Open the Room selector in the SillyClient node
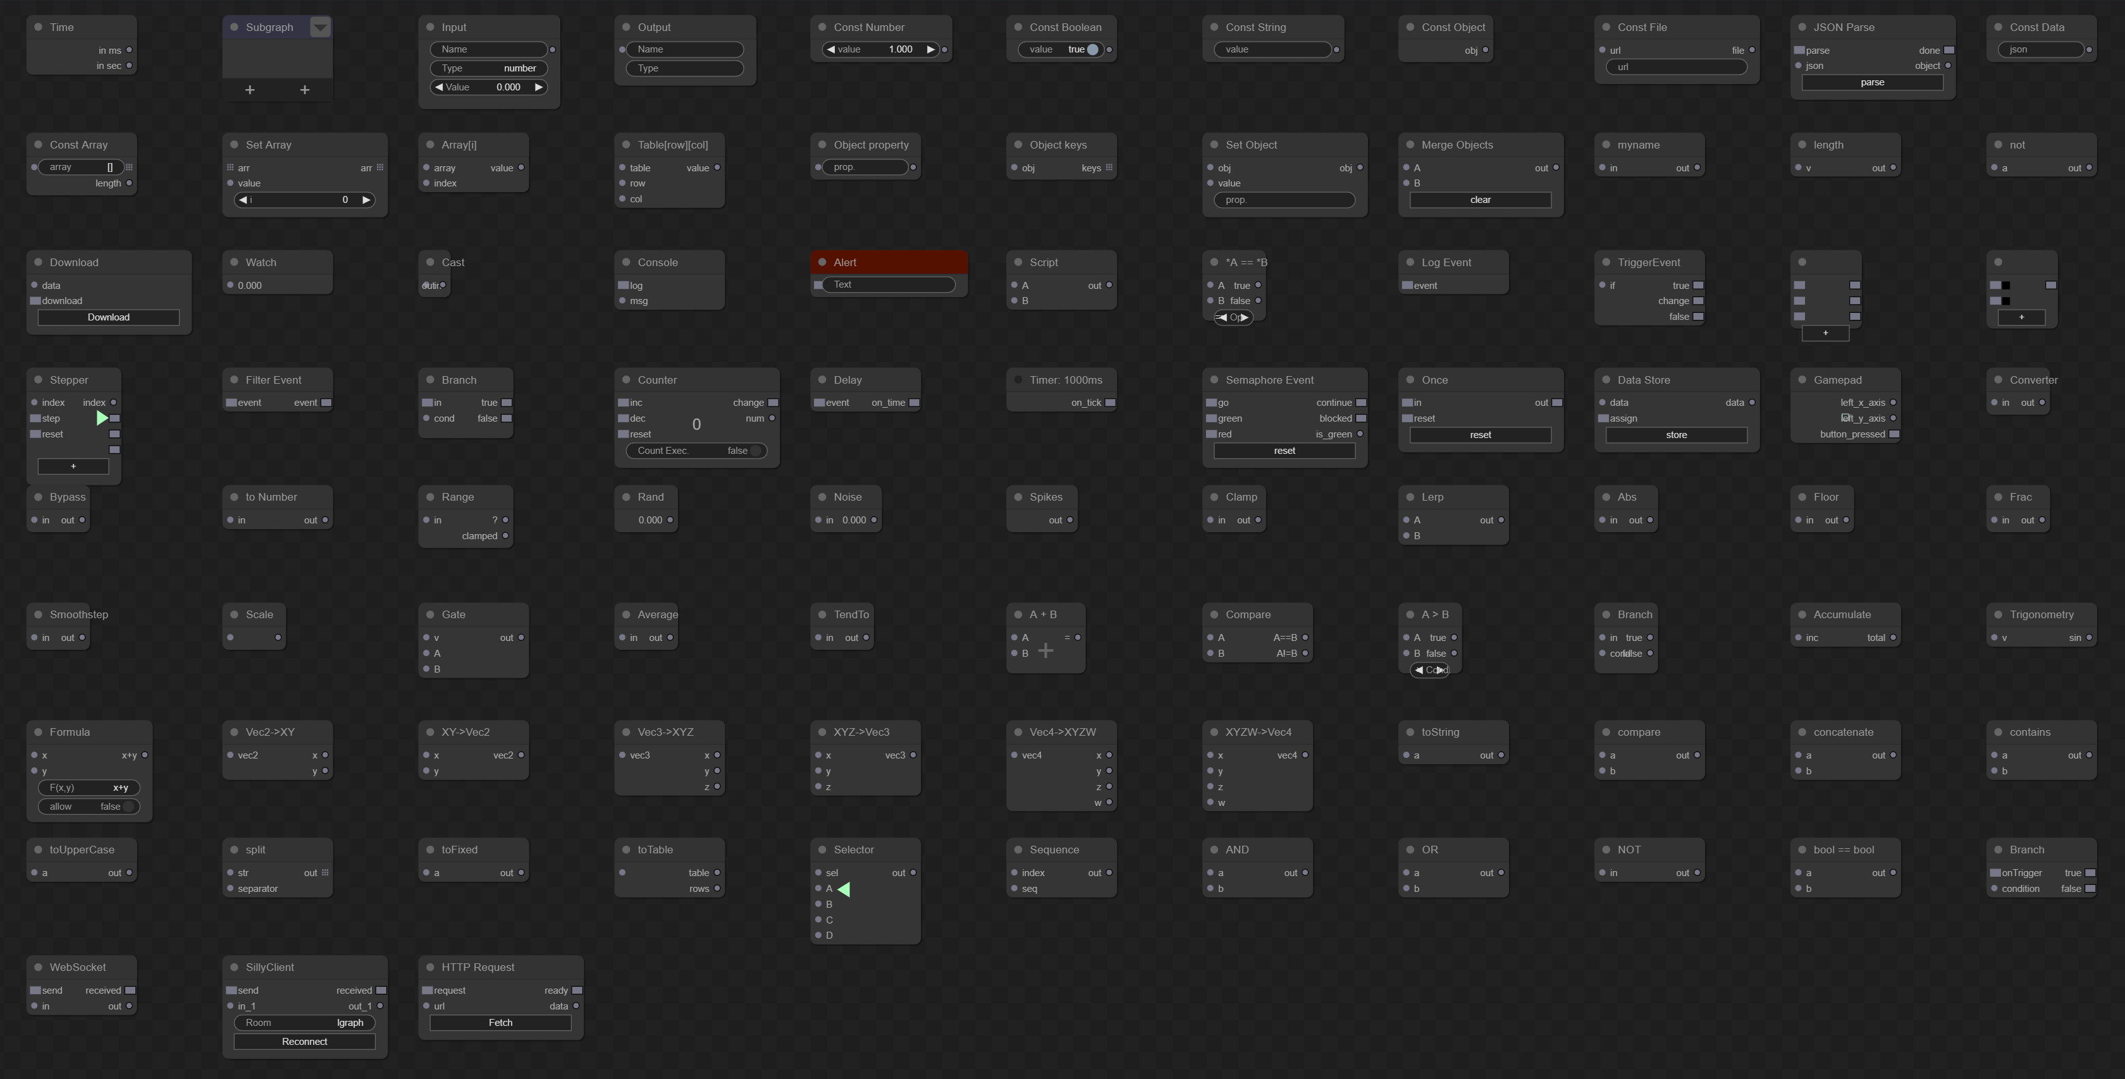This screenshot has height=1079, width=2125. click(304, 1023)
